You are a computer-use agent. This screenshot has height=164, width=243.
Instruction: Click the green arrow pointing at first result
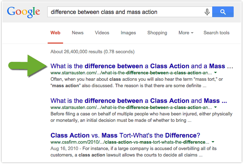pos(28,66)
